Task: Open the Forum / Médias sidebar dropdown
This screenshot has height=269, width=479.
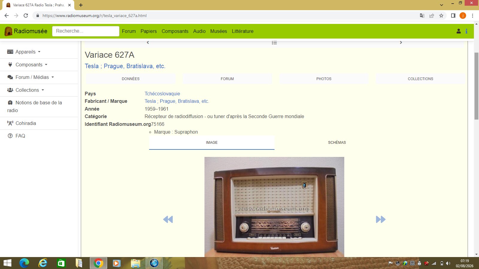Action: coord(31,77)
